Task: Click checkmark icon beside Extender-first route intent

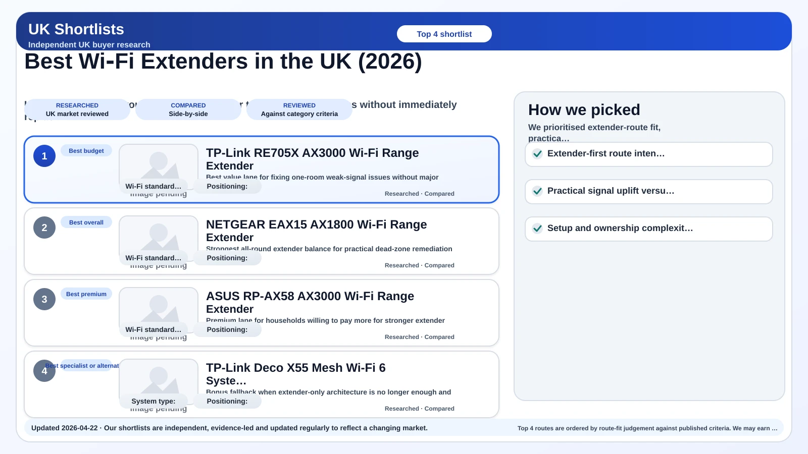Action: [x=537, y=154]
